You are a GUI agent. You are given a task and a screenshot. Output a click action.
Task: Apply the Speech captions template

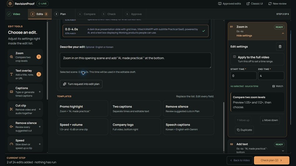pos(189,127)
